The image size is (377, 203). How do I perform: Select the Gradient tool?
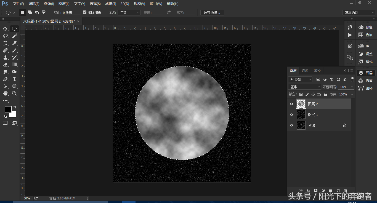click(x=14, y=65)
